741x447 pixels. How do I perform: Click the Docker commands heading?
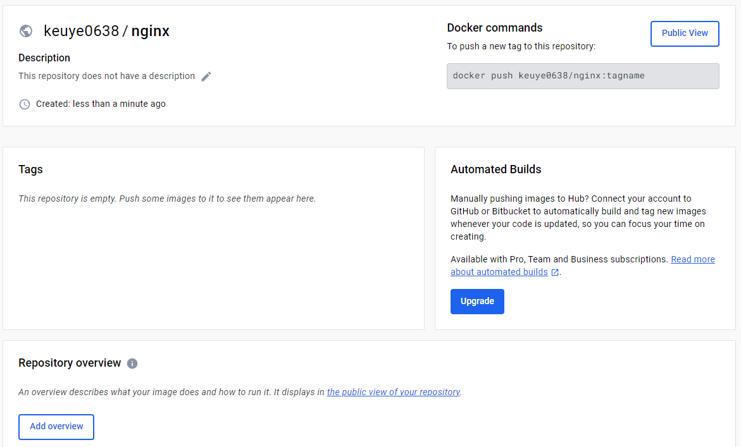coord(495,28)
